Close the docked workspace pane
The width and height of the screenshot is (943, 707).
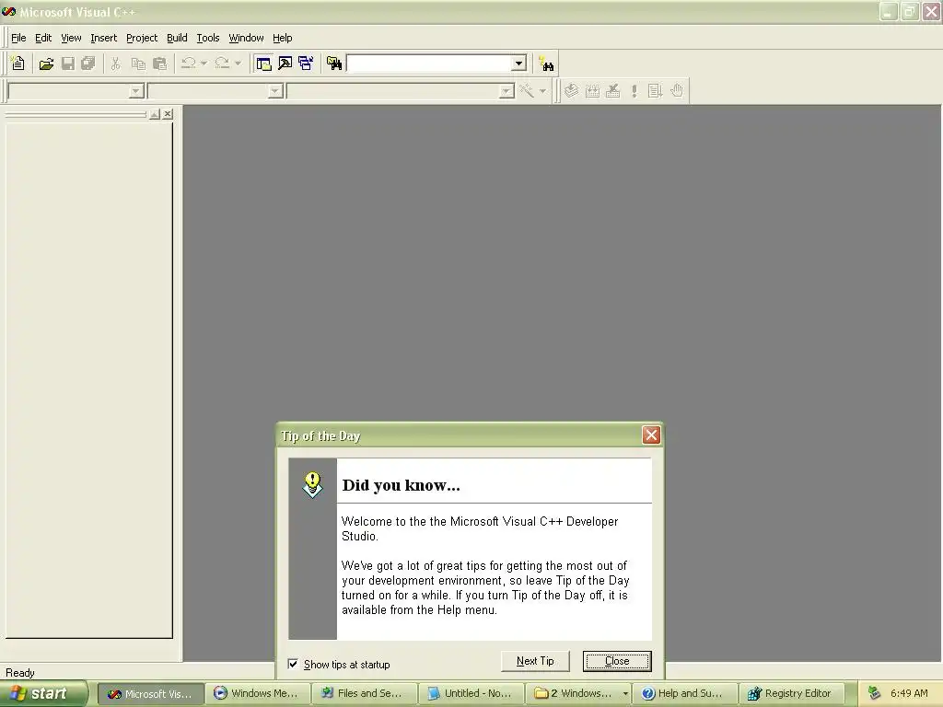(168, 113)
